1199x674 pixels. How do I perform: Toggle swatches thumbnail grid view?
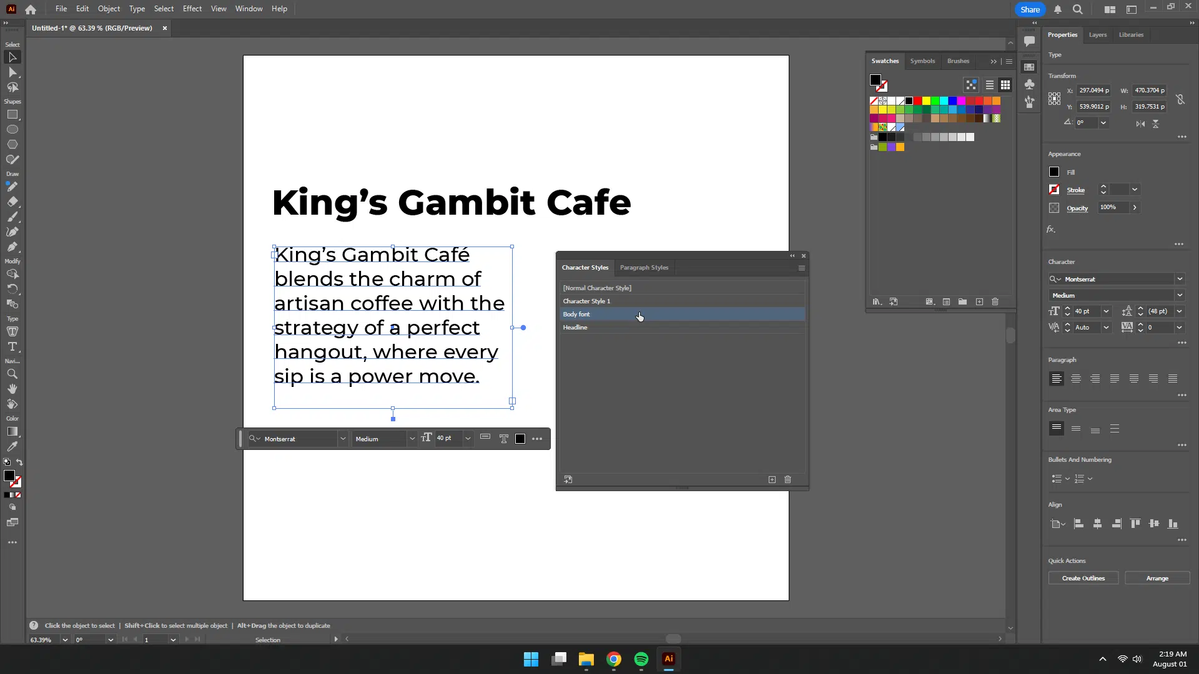pyautogui.click(x=1005, y=85)
